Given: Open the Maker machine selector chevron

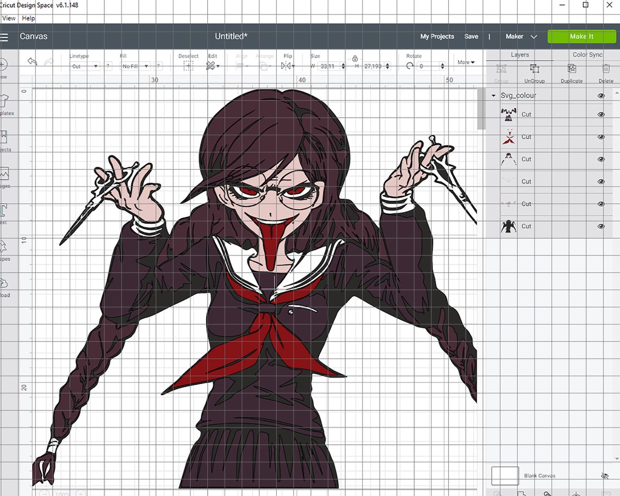Looking at the screenshot, I should [x=534, y=37].
